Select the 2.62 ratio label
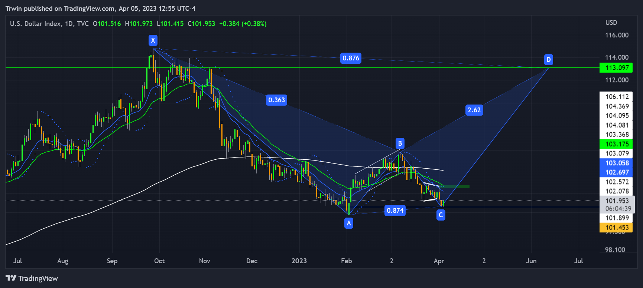 point(474,110)
